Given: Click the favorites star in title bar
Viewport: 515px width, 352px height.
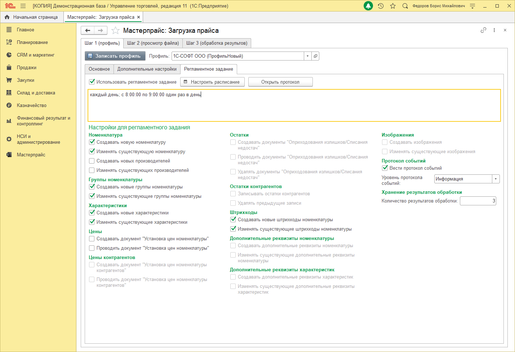Looking at the screenshot, I should tap(393, 6).
